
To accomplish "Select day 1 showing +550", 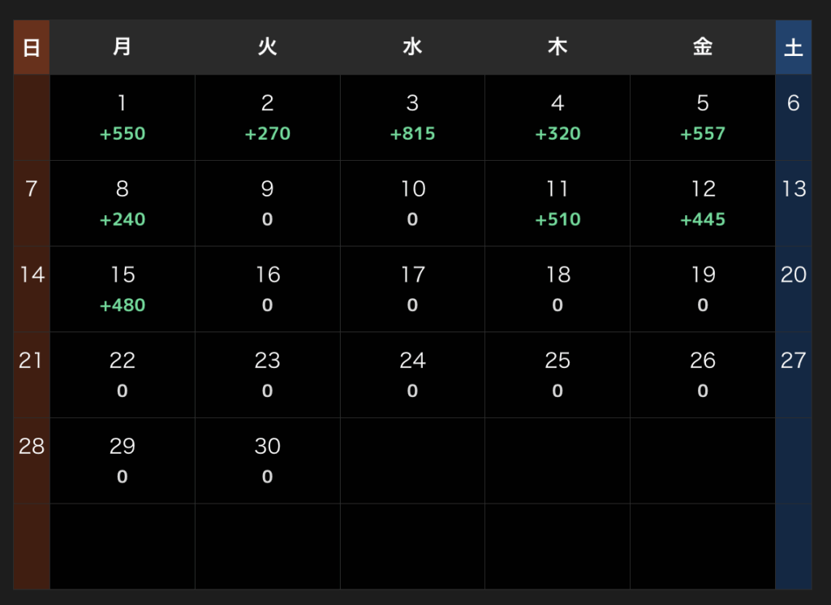I will (x=123, y=118).
